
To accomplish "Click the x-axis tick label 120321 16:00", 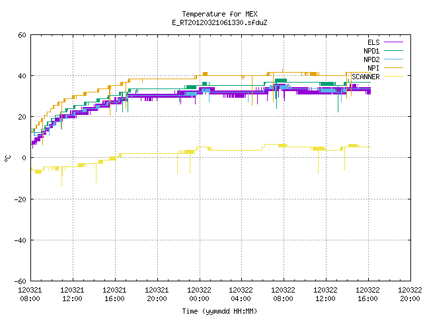I will (114, 295).
